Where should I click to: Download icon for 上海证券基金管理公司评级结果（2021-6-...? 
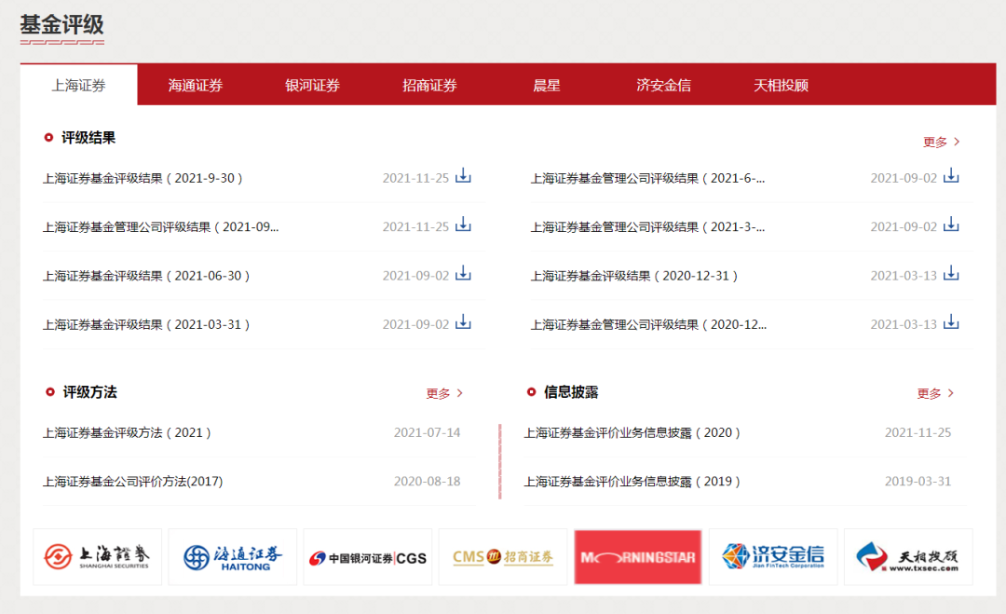(951, 176)
